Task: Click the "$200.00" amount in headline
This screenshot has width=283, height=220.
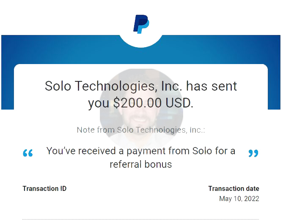Action: (137, 103)
